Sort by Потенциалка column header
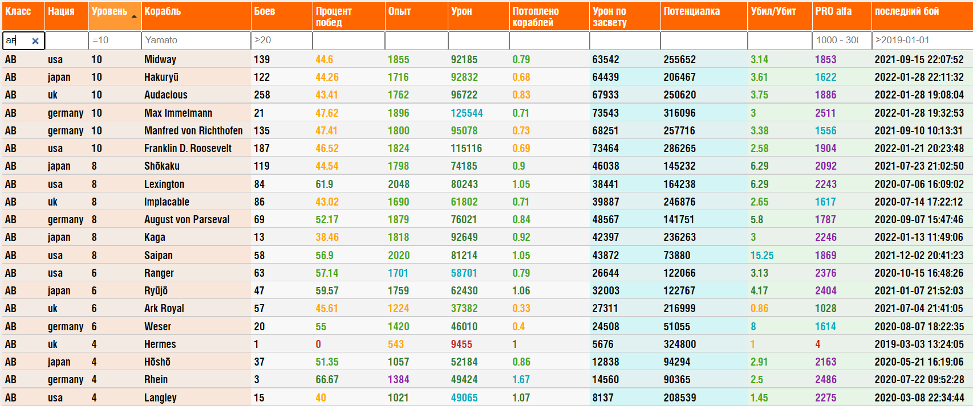The height and width of the screenshot is (406, 973). [x=691, y=11]
